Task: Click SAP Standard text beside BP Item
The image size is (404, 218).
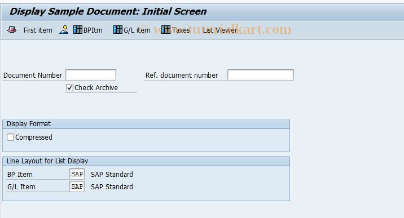Action: [x=112, y=175]
